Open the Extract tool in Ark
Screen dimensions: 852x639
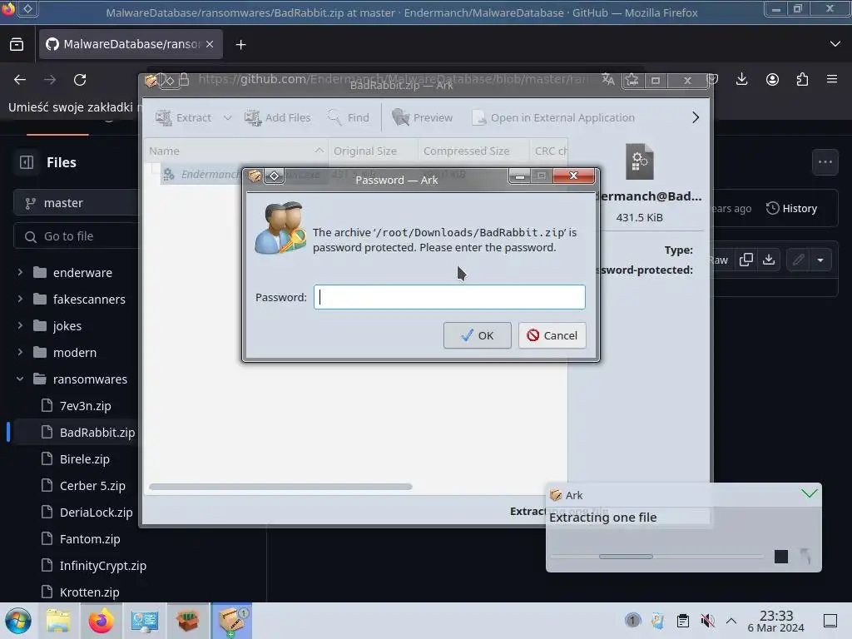pyautogui.click(x=184, y=117)
